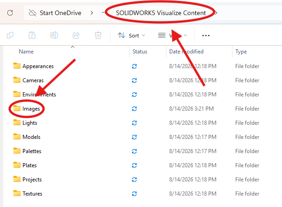
Task: Click sync status icon for Projects
Action: 134,180
